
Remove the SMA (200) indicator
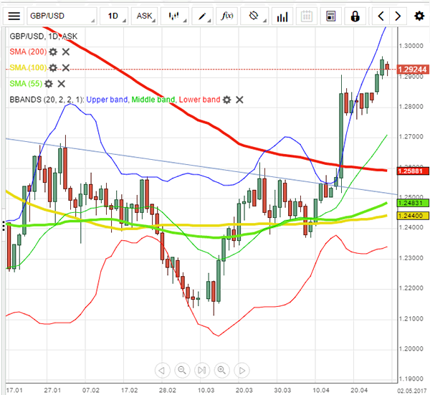click(66, 52)
